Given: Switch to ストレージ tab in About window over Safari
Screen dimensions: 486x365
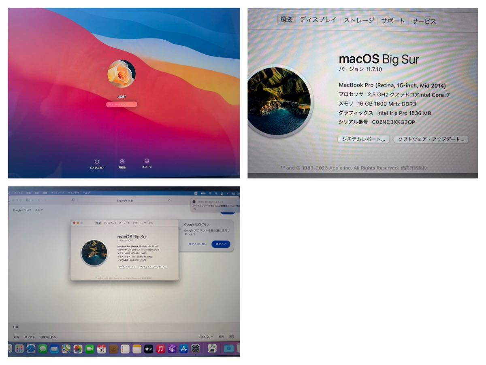Looking at the screenshot, I should tap(125, 223).
